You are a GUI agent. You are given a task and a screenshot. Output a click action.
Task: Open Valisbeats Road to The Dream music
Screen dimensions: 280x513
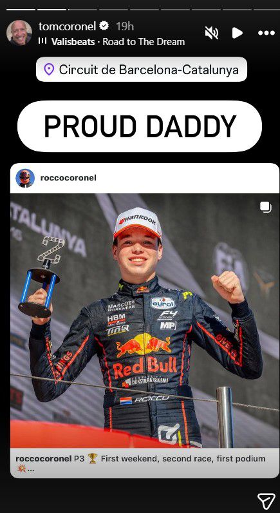pyautogui.click(x=118, y=42)
